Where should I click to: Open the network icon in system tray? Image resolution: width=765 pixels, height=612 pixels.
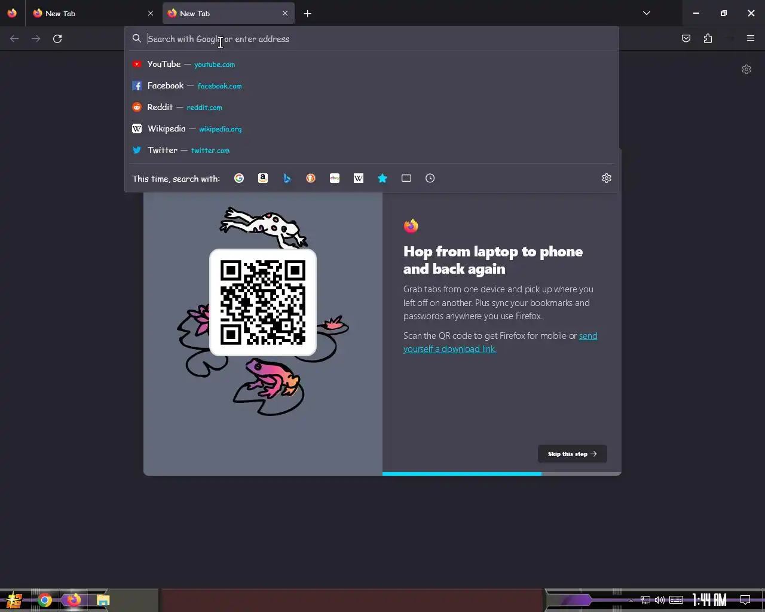pyautogui.click(x=645, y=600)
